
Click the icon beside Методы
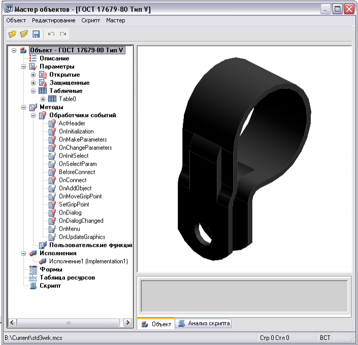(x=33, y=107)
